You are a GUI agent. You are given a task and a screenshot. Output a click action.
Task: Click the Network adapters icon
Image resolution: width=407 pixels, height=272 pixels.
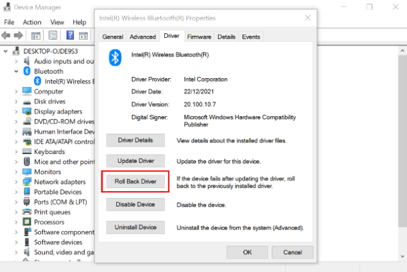point(27,182)
